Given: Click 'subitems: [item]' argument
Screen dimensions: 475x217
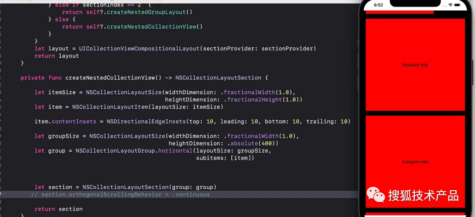Looking at the screenshot, I should coord(223,158).
